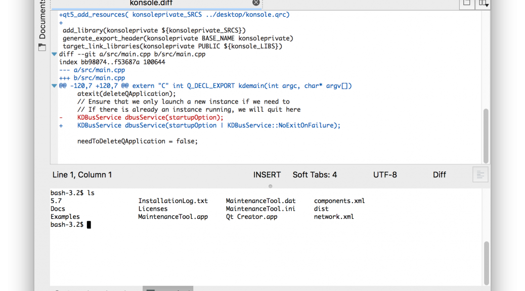Viewport: 525px width, 291px height.
Task: Click the 'needToDeleteQApplication = false;' line
Action: point(137,141)
